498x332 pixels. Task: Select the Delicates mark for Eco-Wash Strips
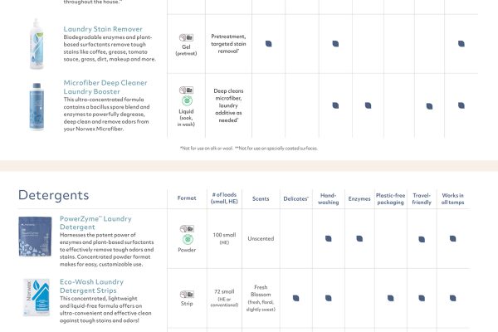[296, 297]
